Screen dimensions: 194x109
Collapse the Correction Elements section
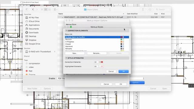tap(66, 31)
